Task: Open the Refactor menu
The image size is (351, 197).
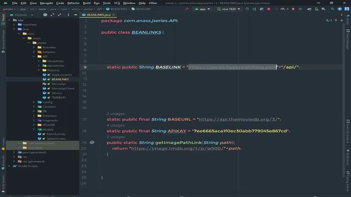Action: (73, 3)
